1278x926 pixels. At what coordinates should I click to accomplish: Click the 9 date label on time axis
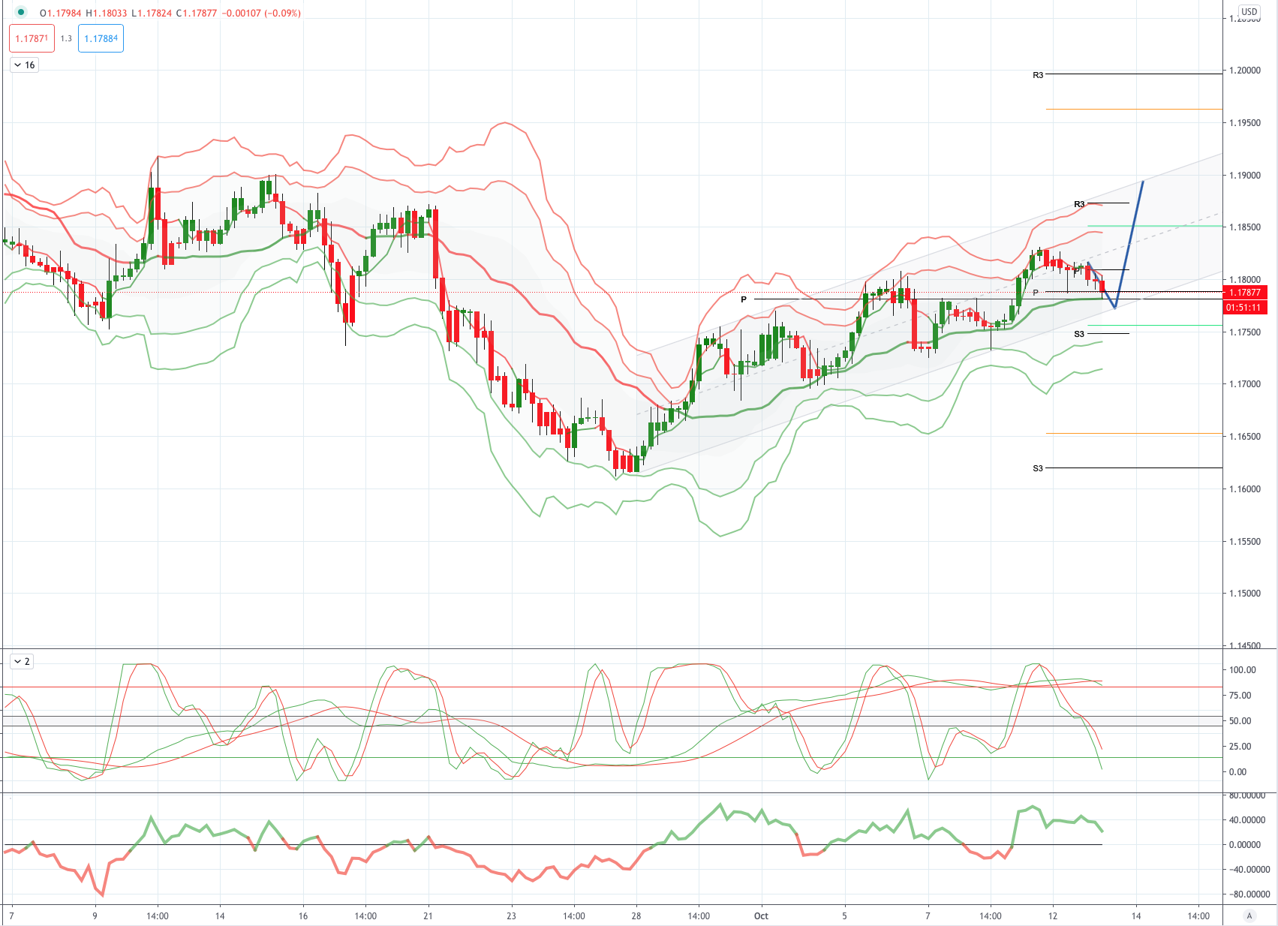tap(95, 915)
